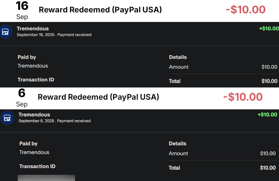Open the 16 Sep Reward Redeemed entry

100,10
